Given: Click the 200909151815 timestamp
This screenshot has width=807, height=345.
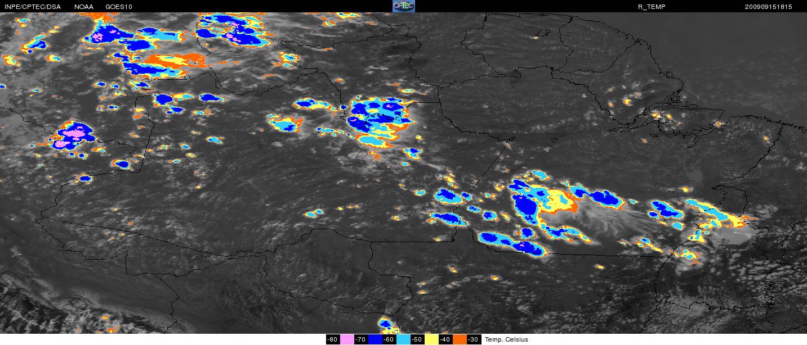Looking at the screenshot, I should 768,7.
